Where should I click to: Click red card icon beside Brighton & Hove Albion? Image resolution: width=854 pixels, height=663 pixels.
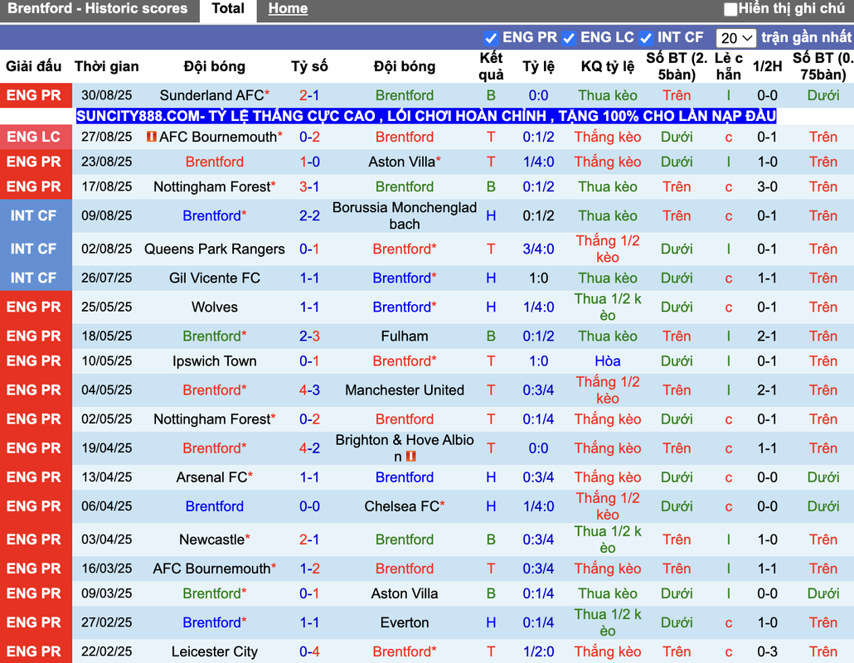(411, 456)
